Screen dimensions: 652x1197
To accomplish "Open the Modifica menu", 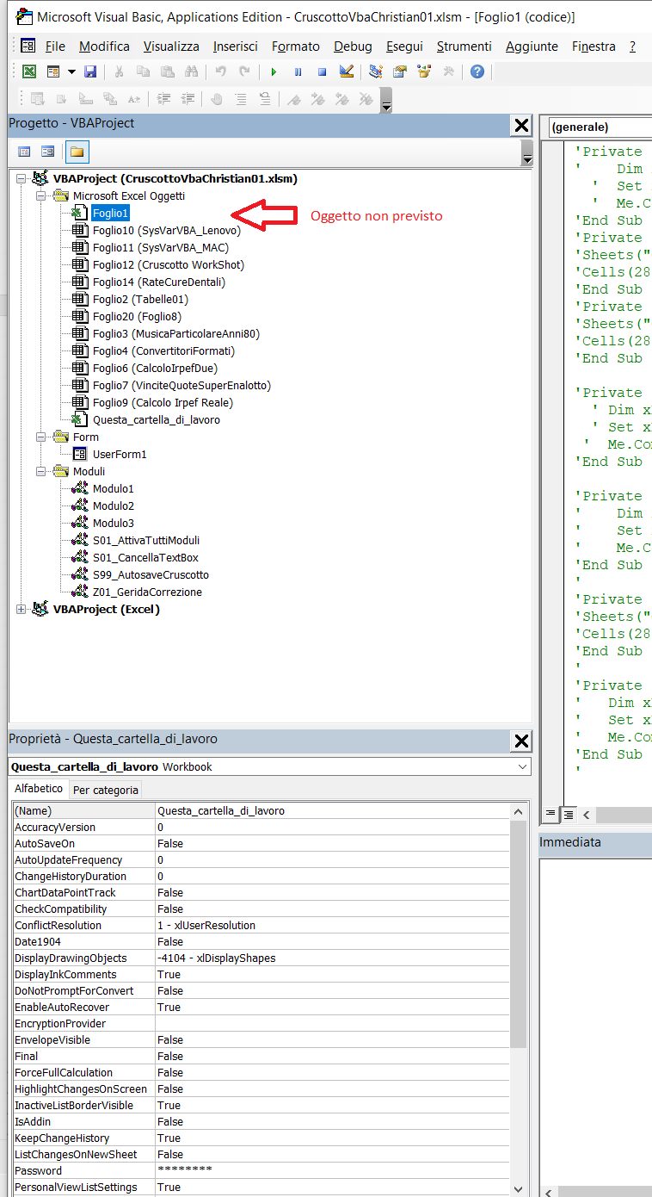I will [x=104, y=47].
